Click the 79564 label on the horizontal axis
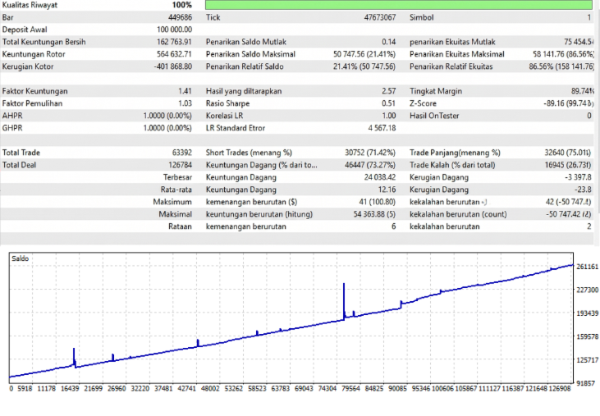 coord(349,389)
